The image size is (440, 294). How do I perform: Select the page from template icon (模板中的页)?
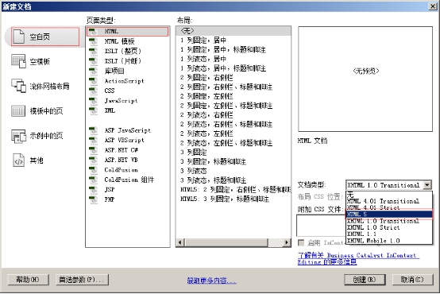click(18, 110)
